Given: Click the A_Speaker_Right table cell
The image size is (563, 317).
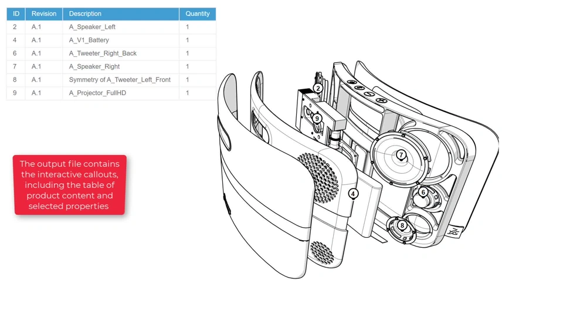Looking at the screenshot, I should [x=121, y=66].
